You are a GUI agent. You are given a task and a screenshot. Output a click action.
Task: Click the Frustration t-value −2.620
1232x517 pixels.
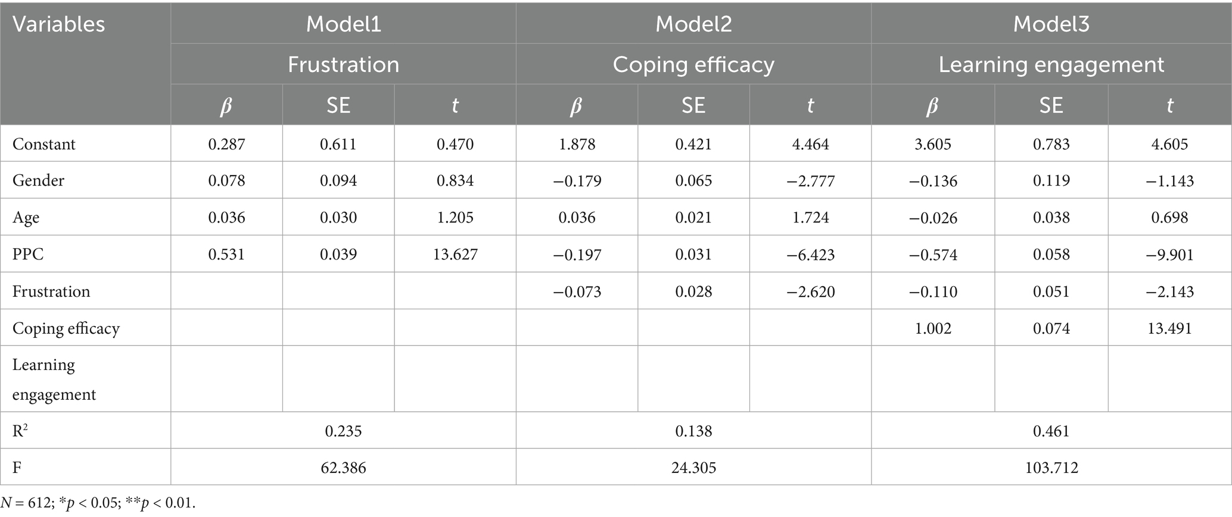810,292
